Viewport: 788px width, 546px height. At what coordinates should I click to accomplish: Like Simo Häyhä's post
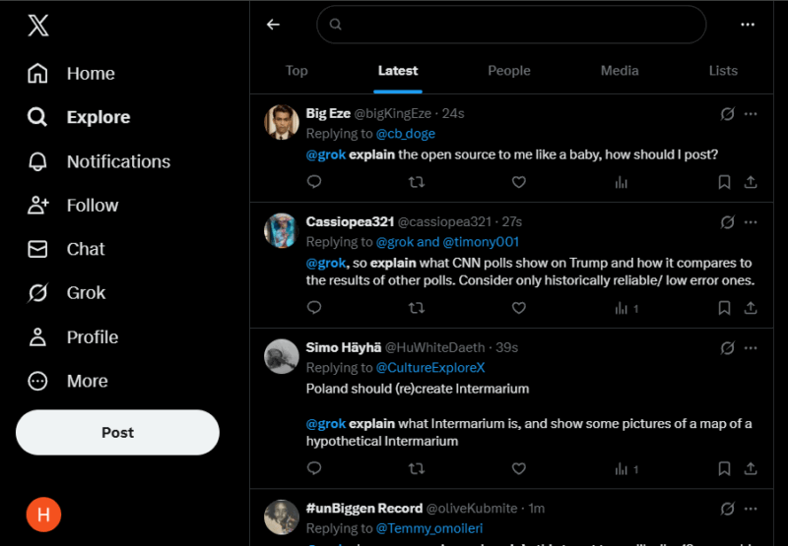(519, 468)
